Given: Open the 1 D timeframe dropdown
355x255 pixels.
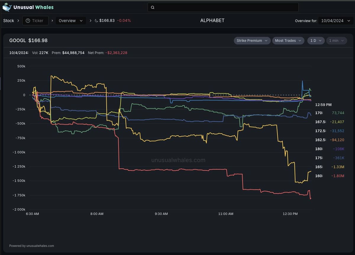Looking at the screenshot, I should point(316,41).
